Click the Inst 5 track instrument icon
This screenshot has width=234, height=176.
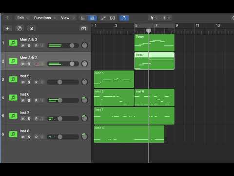[x=13, y=79]
